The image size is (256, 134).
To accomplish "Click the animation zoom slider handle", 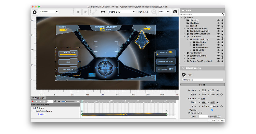I will click(x=65, y=101).
